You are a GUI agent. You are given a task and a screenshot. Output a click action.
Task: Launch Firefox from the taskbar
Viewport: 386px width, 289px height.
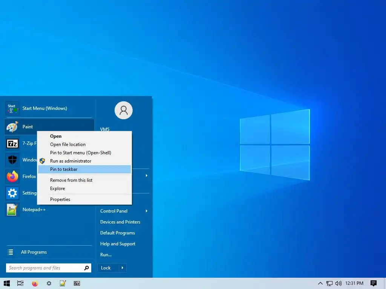coord(35,283)
